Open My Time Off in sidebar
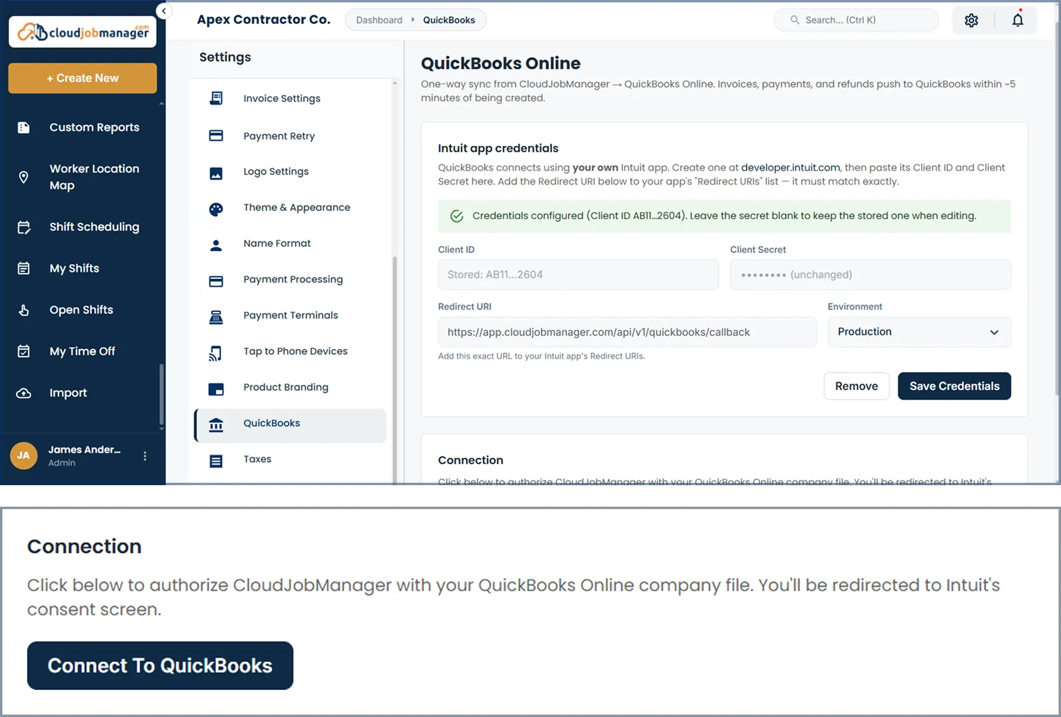This screenshot has width=1061, height=717. (82, 351)
